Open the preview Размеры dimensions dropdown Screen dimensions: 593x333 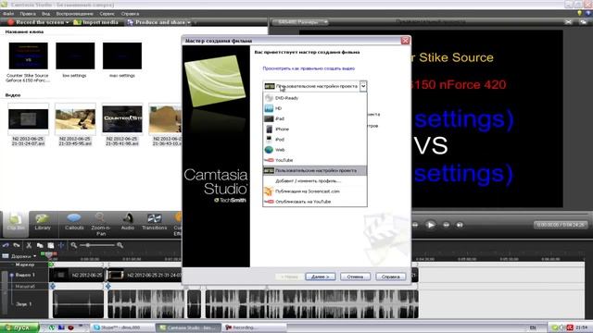pyautogui.click(x=300, y=22)
